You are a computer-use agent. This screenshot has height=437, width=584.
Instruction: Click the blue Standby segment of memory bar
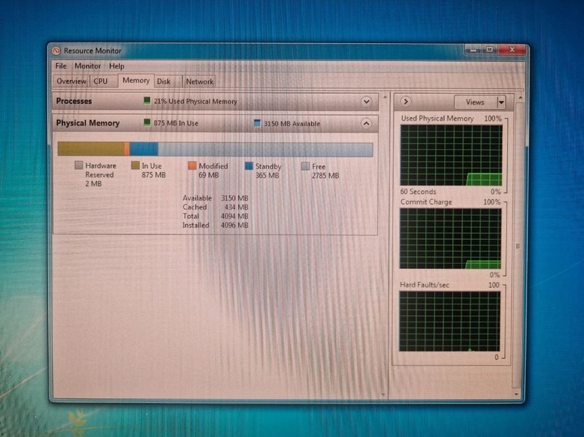144,149
